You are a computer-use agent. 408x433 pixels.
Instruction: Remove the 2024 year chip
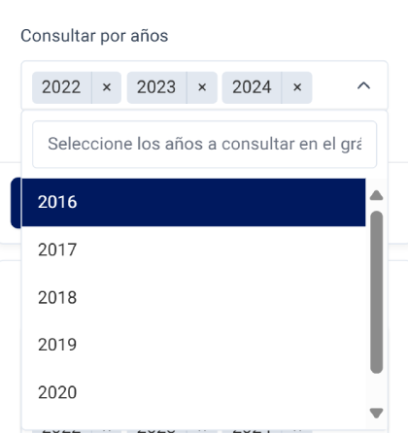click(x=297, y=87)
